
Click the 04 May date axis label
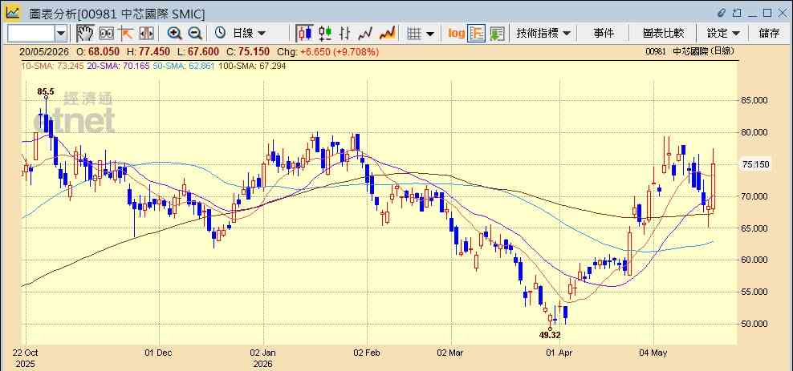point(653,353)
